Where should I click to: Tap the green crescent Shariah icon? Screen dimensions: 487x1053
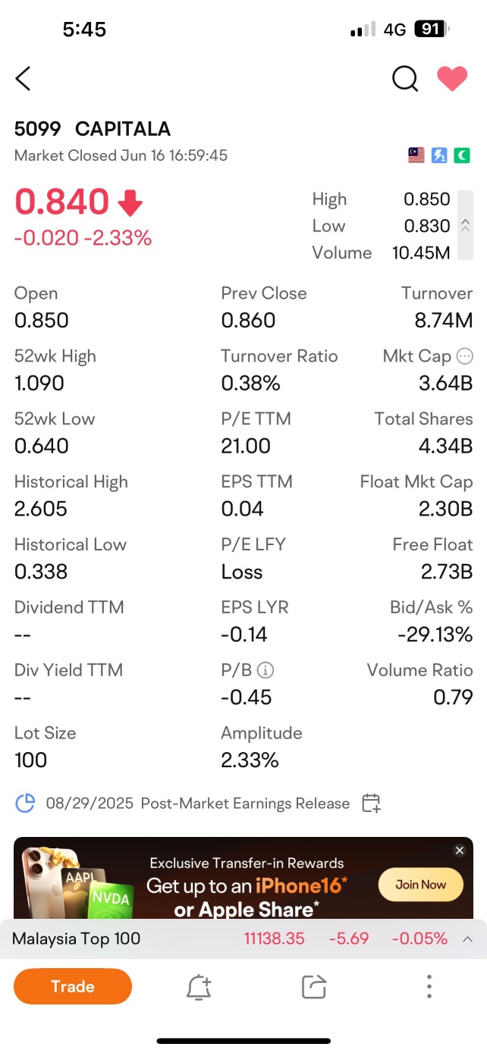pos(462,155)
